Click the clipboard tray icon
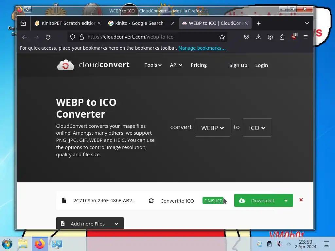335x251 pixels. (x=270, y=244)
